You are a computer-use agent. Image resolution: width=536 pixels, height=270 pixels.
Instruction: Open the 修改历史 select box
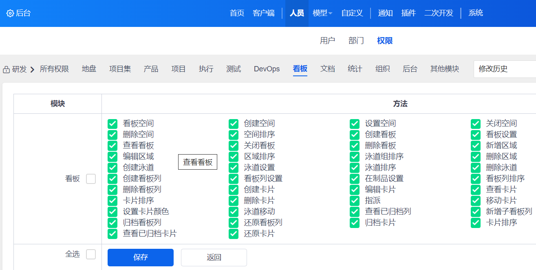click(x=505, y=69)
